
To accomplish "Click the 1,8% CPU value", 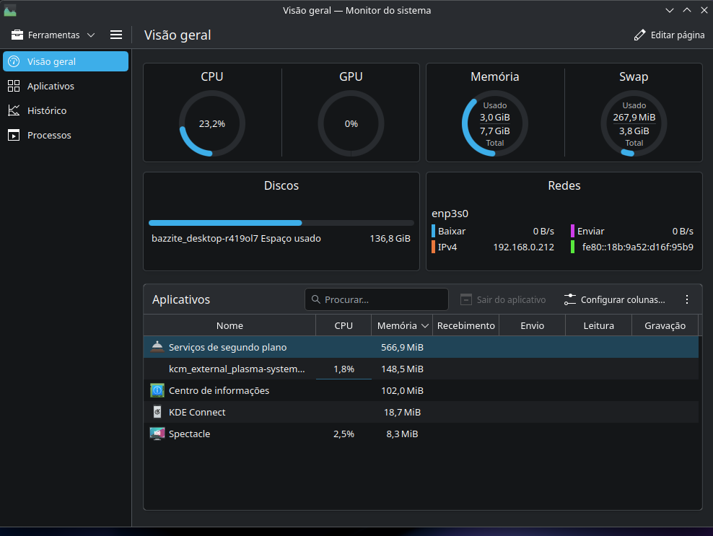I will click(344, 369).
